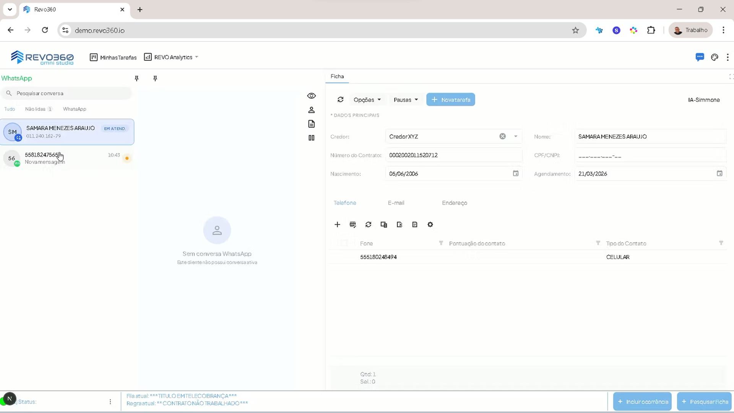This screenshot has height=413, width=734.
Task: Click the copy to device icon in phone toolbar
Action: [x=384, y=224]
